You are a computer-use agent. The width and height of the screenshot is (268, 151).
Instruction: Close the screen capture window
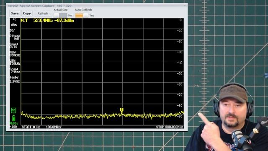point(185,5)
